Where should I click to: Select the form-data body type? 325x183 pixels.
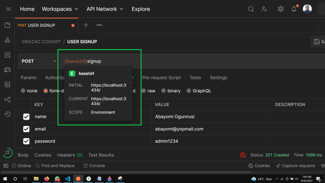(x=45, y=91)
